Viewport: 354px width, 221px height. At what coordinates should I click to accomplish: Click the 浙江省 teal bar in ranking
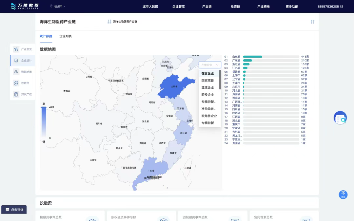pyautogui.click(x=246, y=64)
